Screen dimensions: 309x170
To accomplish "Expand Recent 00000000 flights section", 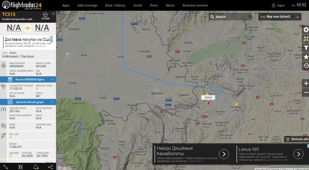I will coord(28,79).
